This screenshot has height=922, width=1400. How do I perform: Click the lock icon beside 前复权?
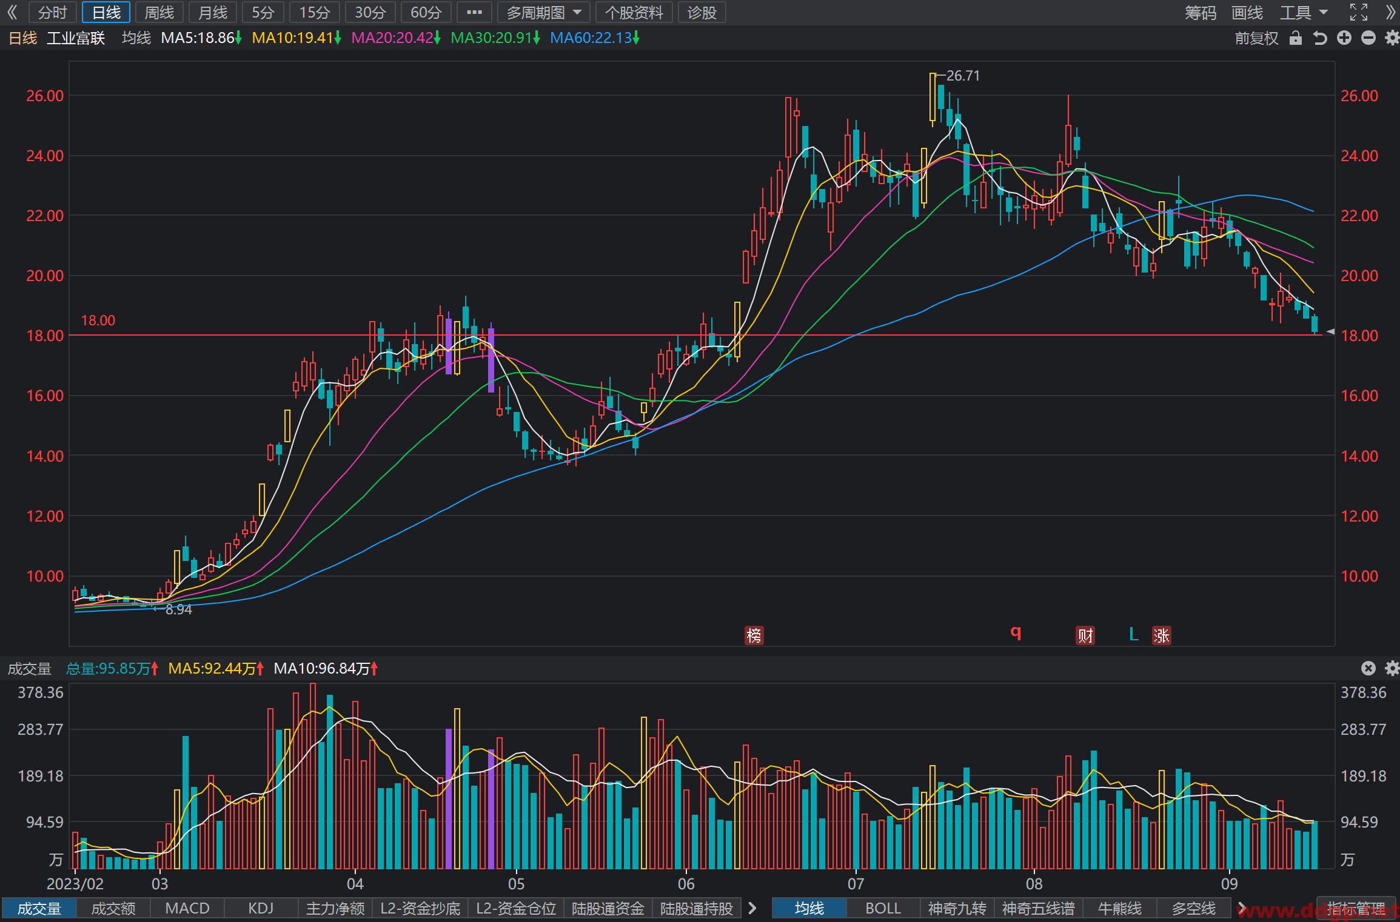tap(1295, 38)
